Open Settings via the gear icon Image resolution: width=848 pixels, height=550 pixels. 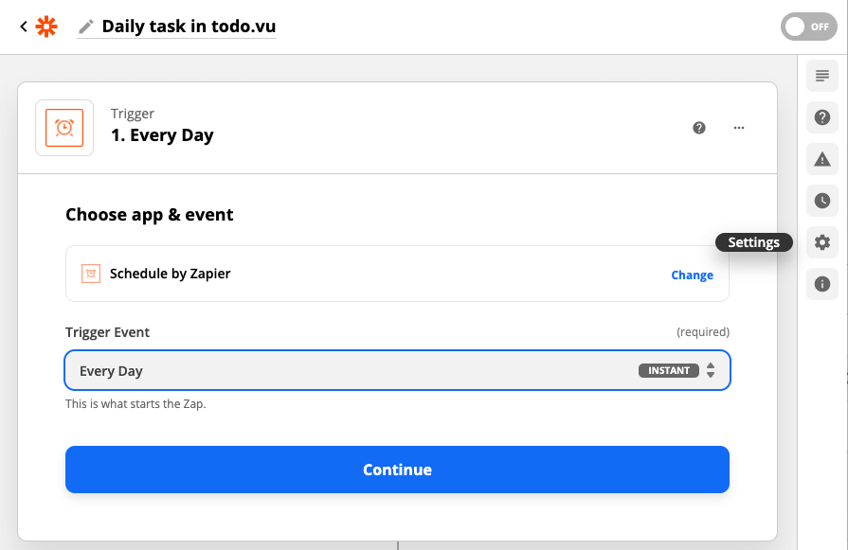822,242
